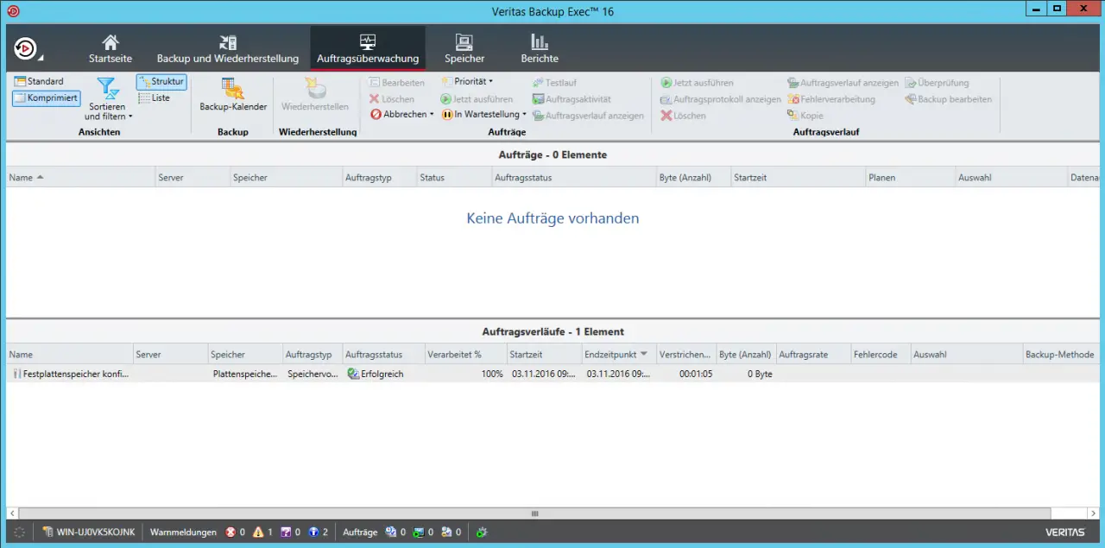Open the Backup und Wiederherstellung tab
Viewport: 1105px width, 548px height.
point(228,49)
